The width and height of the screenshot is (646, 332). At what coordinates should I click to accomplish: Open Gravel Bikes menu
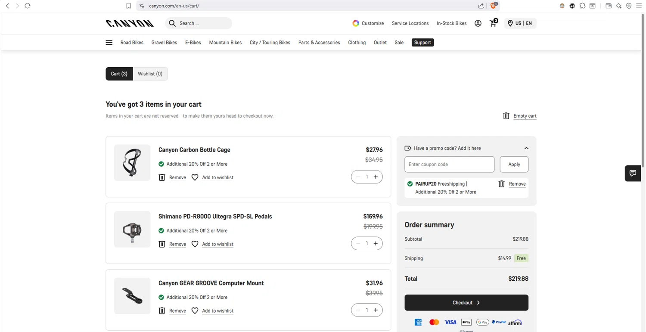click(164, 43)
